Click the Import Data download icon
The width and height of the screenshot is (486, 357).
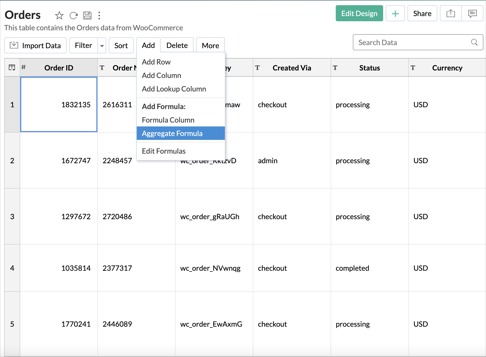tap(14, 45)
